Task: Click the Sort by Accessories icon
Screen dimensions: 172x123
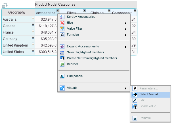Action: click(62, 17)
